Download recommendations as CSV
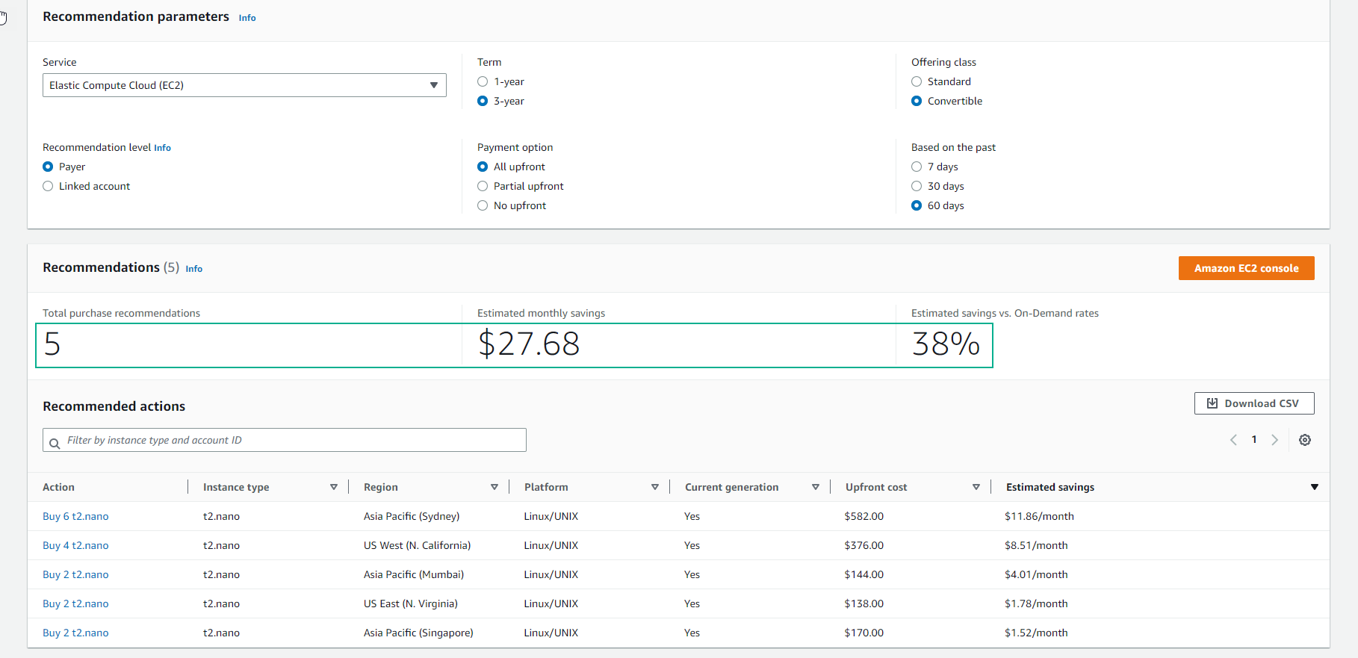This screenshot has height=658, width=1358. (x=1254, y=403)
